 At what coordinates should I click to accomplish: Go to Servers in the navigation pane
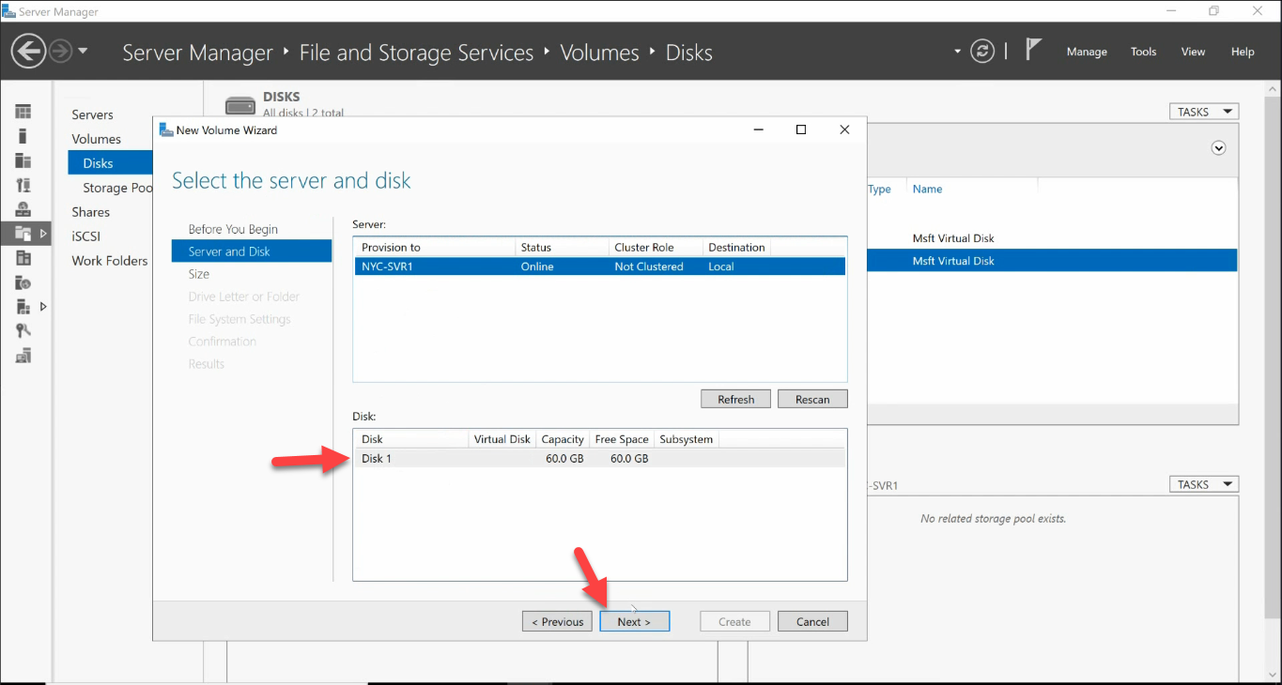click(92, 114)
